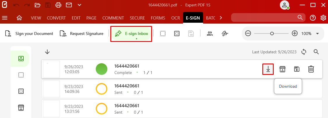Open Help via the question mark icon
The width and height of the screenshot is (328, 118).
click(313, 18)
